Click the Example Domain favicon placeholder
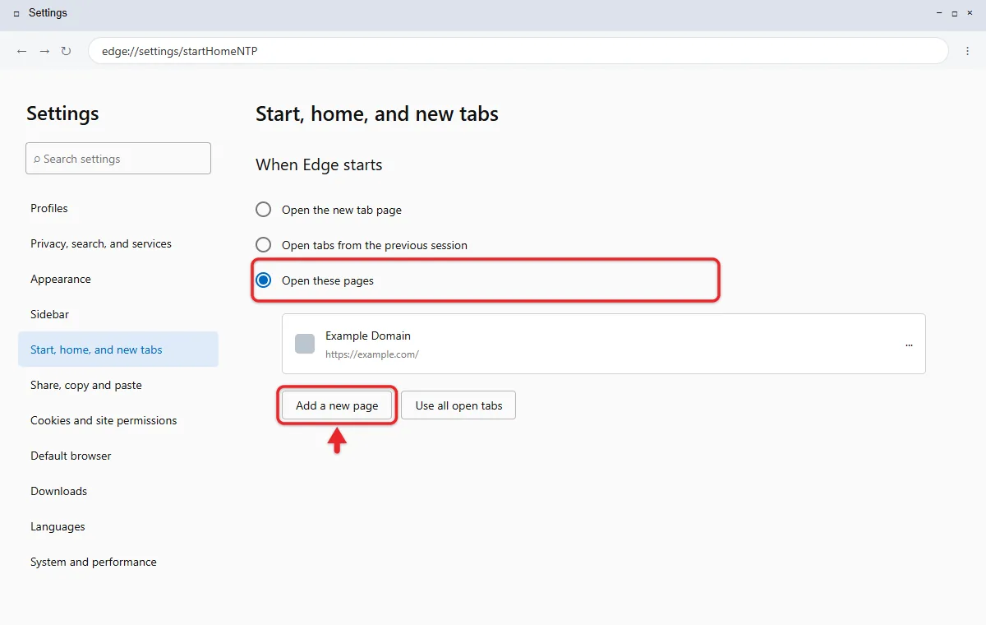Viewport: 986px width, 625px height. pos(305,344)
